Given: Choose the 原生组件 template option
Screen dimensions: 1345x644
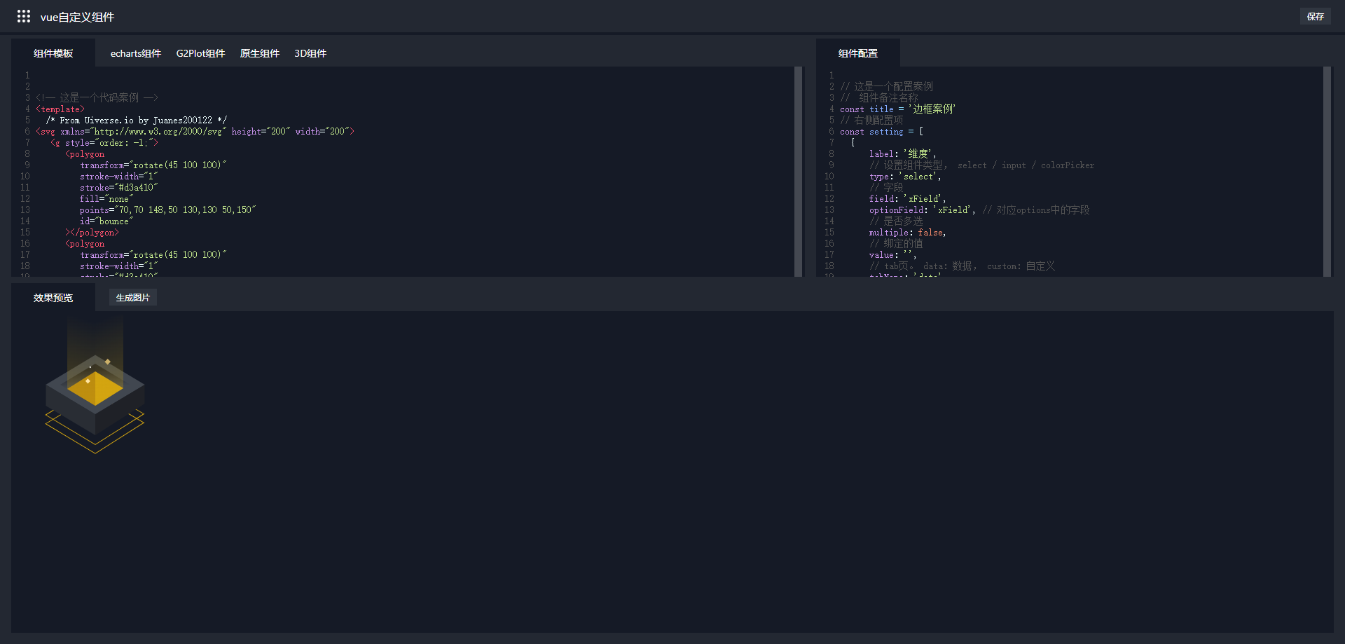Looking at the screenshot, I should click(259, 53).
